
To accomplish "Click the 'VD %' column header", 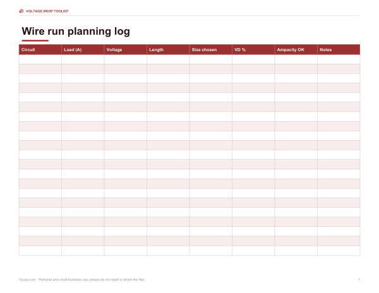I will 253,49.
